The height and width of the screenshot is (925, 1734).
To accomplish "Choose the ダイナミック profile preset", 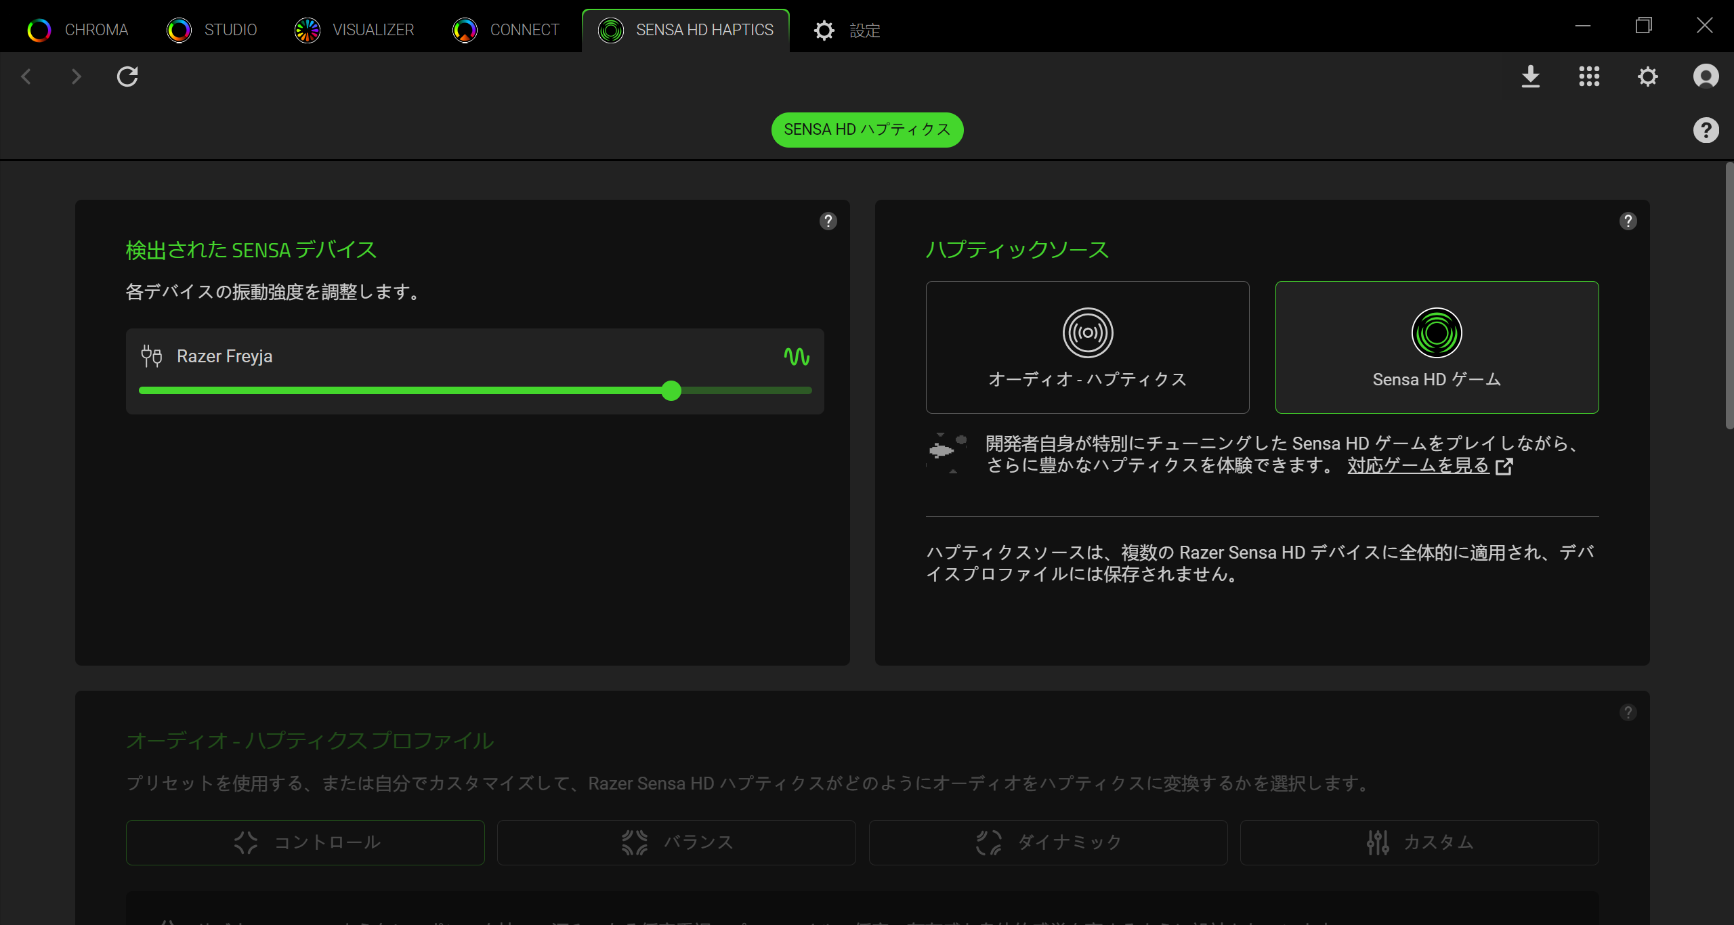I will pos(1048,842).
